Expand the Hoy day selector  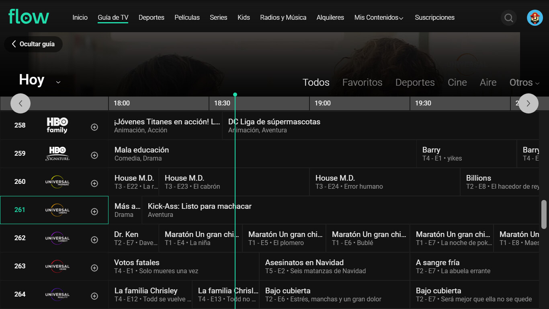click(x=40, y=80)
